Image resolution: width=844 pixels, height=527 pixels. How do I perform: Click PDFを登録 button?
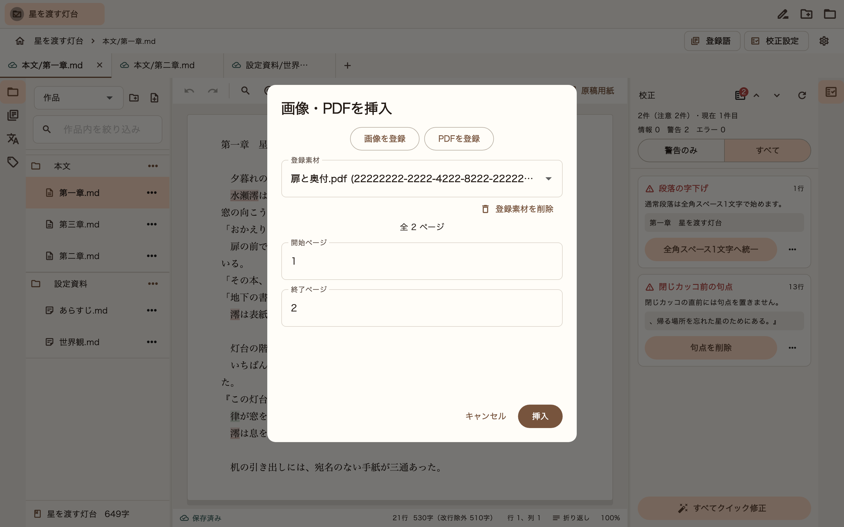(459, 139)
